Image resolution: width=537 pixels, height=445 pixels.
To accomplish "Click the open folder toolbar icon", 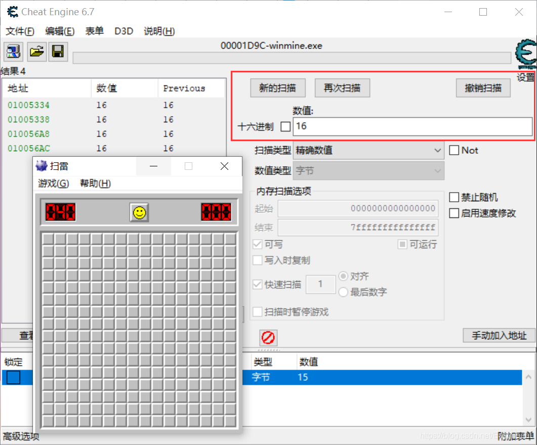I will pyautogui.click(x=36, y=52).
